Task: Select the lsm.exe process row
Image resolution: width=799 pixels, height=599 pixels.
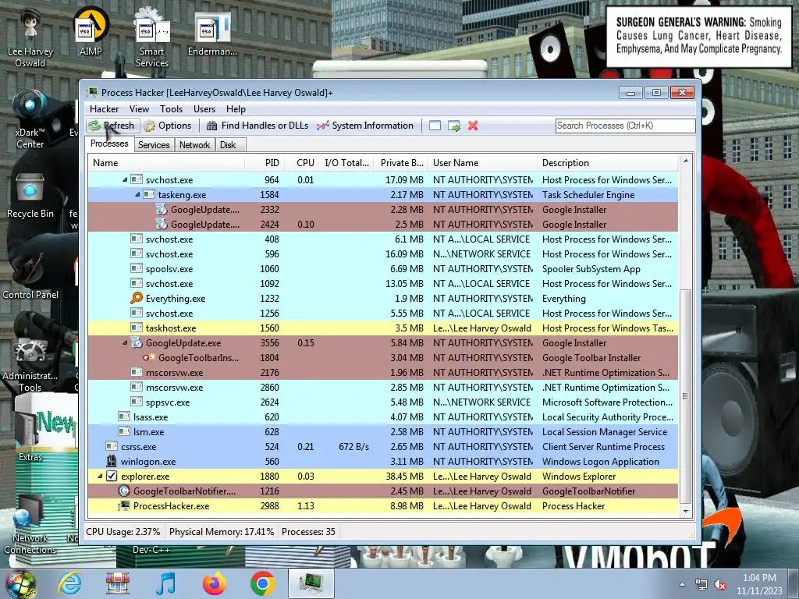Action: point(383,432)
